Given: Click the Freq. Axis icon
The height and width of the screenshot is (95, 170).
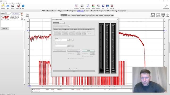Looking at the screenshot, I should pos(158,15).
